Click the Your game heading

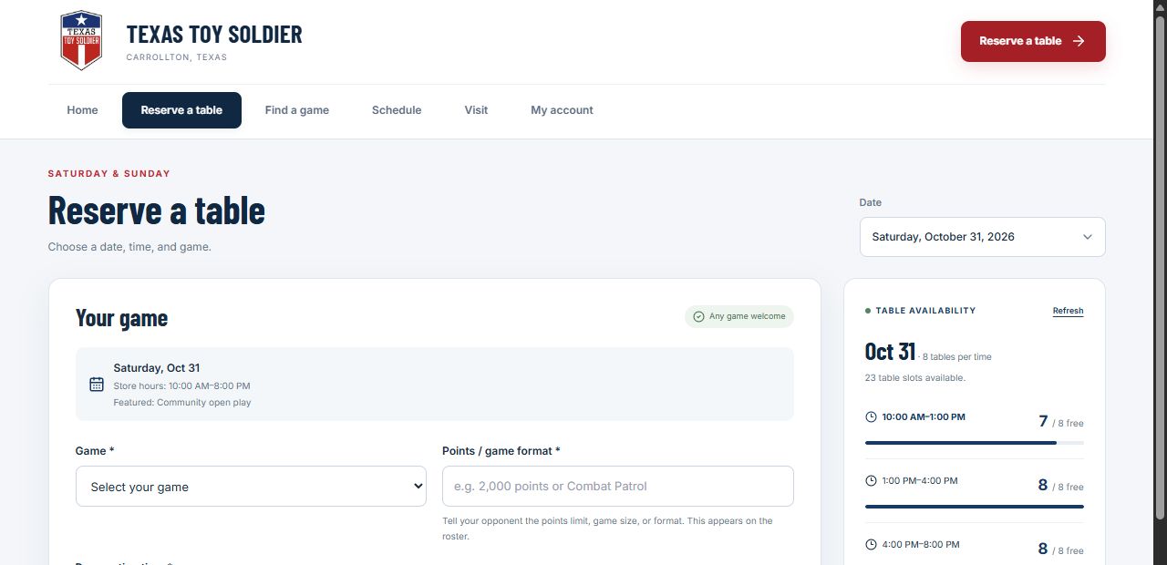(x=121, y=318)
